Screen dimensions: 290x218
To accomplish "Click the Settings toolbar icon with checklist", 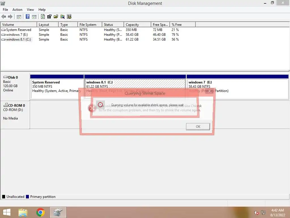I will [x=69, y=16].
